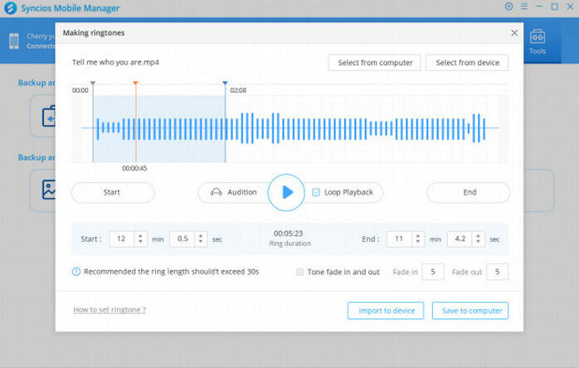This screenshot has width=579, height=368.
Task: Enable Tone fade in and out
Action: tap(299, 271)
